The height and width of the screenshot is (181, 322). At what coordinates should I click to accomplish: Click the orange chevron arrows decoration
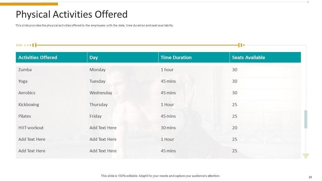tap(19, 45)
